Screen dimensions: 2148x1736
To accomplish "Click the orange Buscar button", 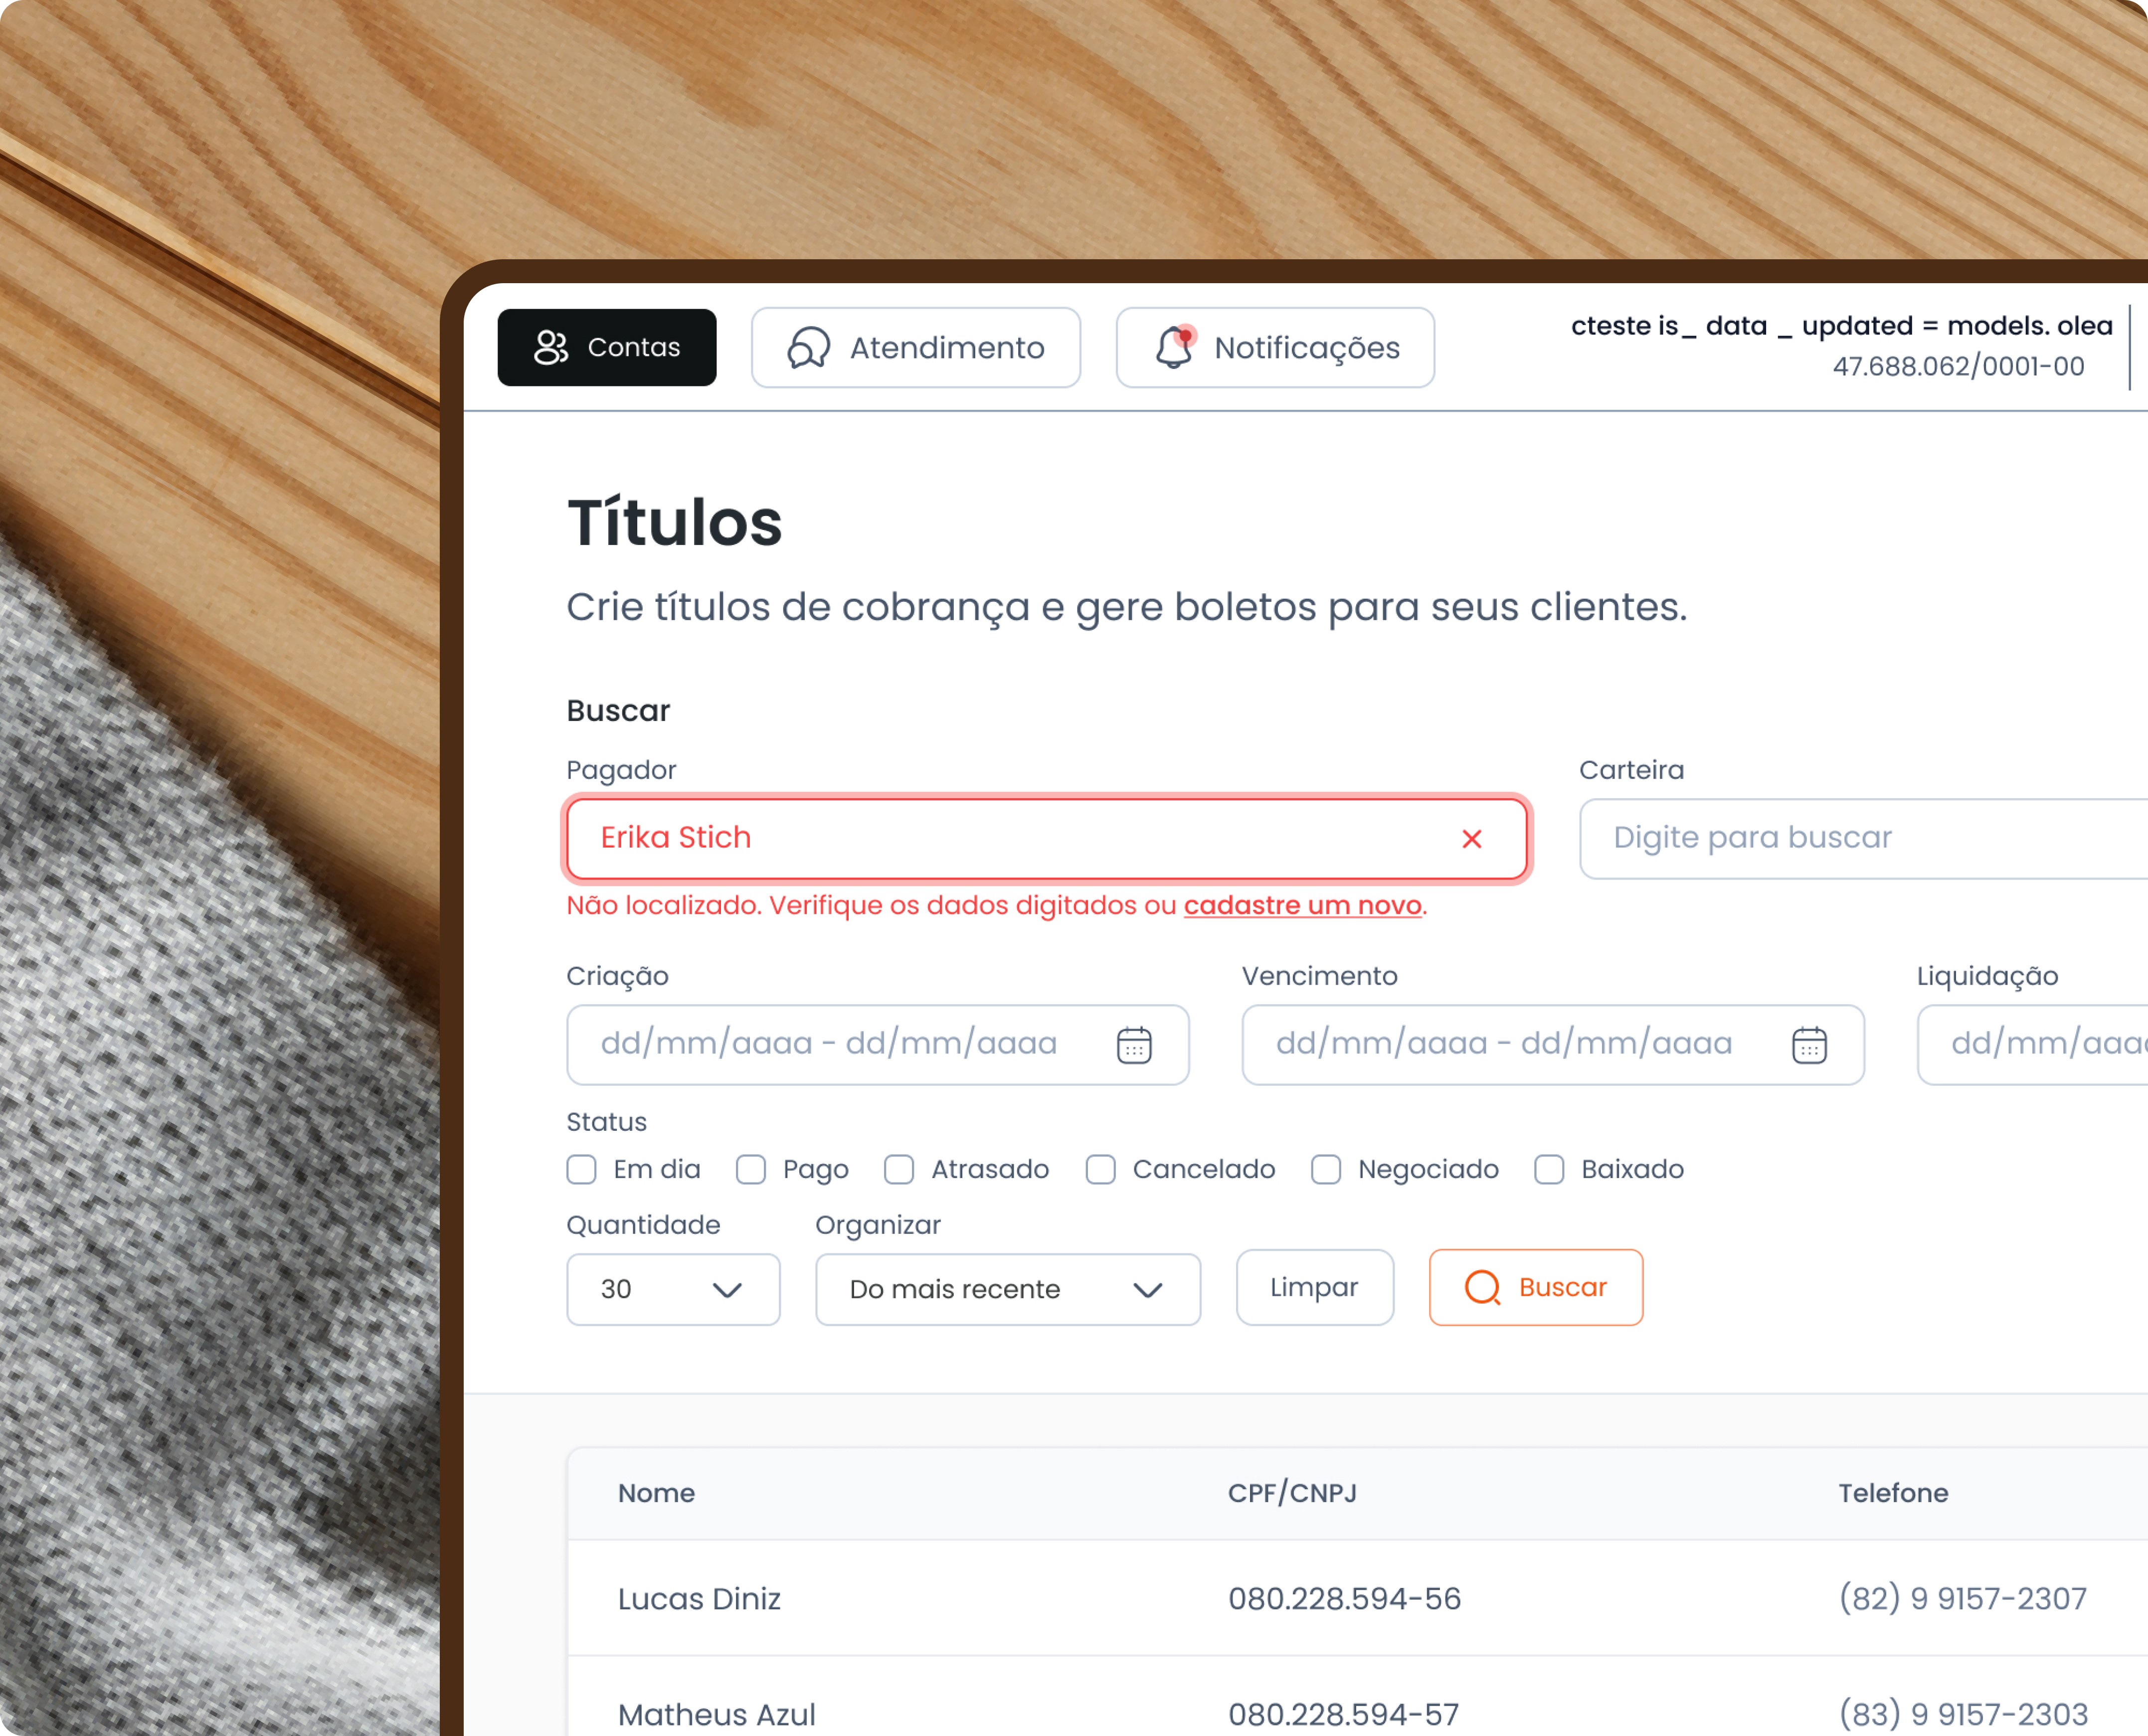I will click(1535, 1287).
